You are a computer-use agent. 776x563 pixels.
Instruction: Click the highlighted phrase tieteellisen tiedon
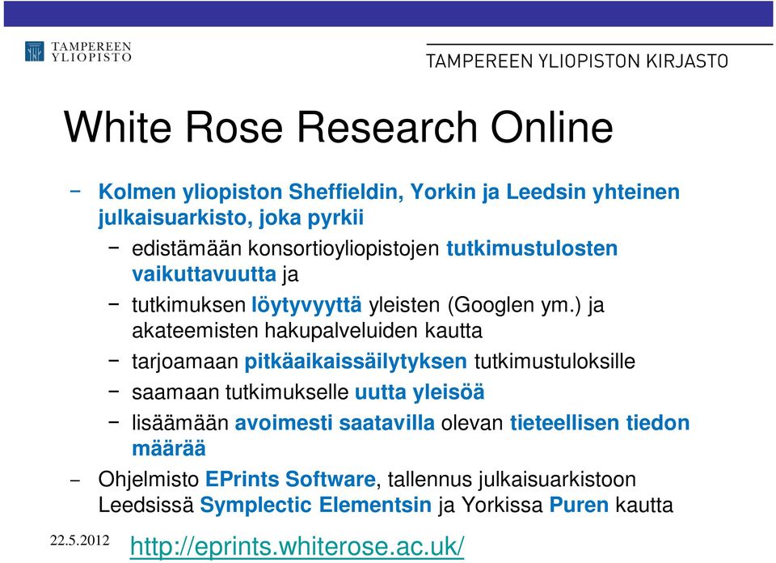coord(600,423)
